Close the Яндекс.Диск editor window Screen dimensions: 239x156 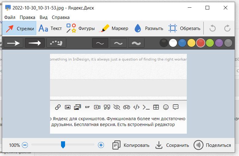(226, 8)
